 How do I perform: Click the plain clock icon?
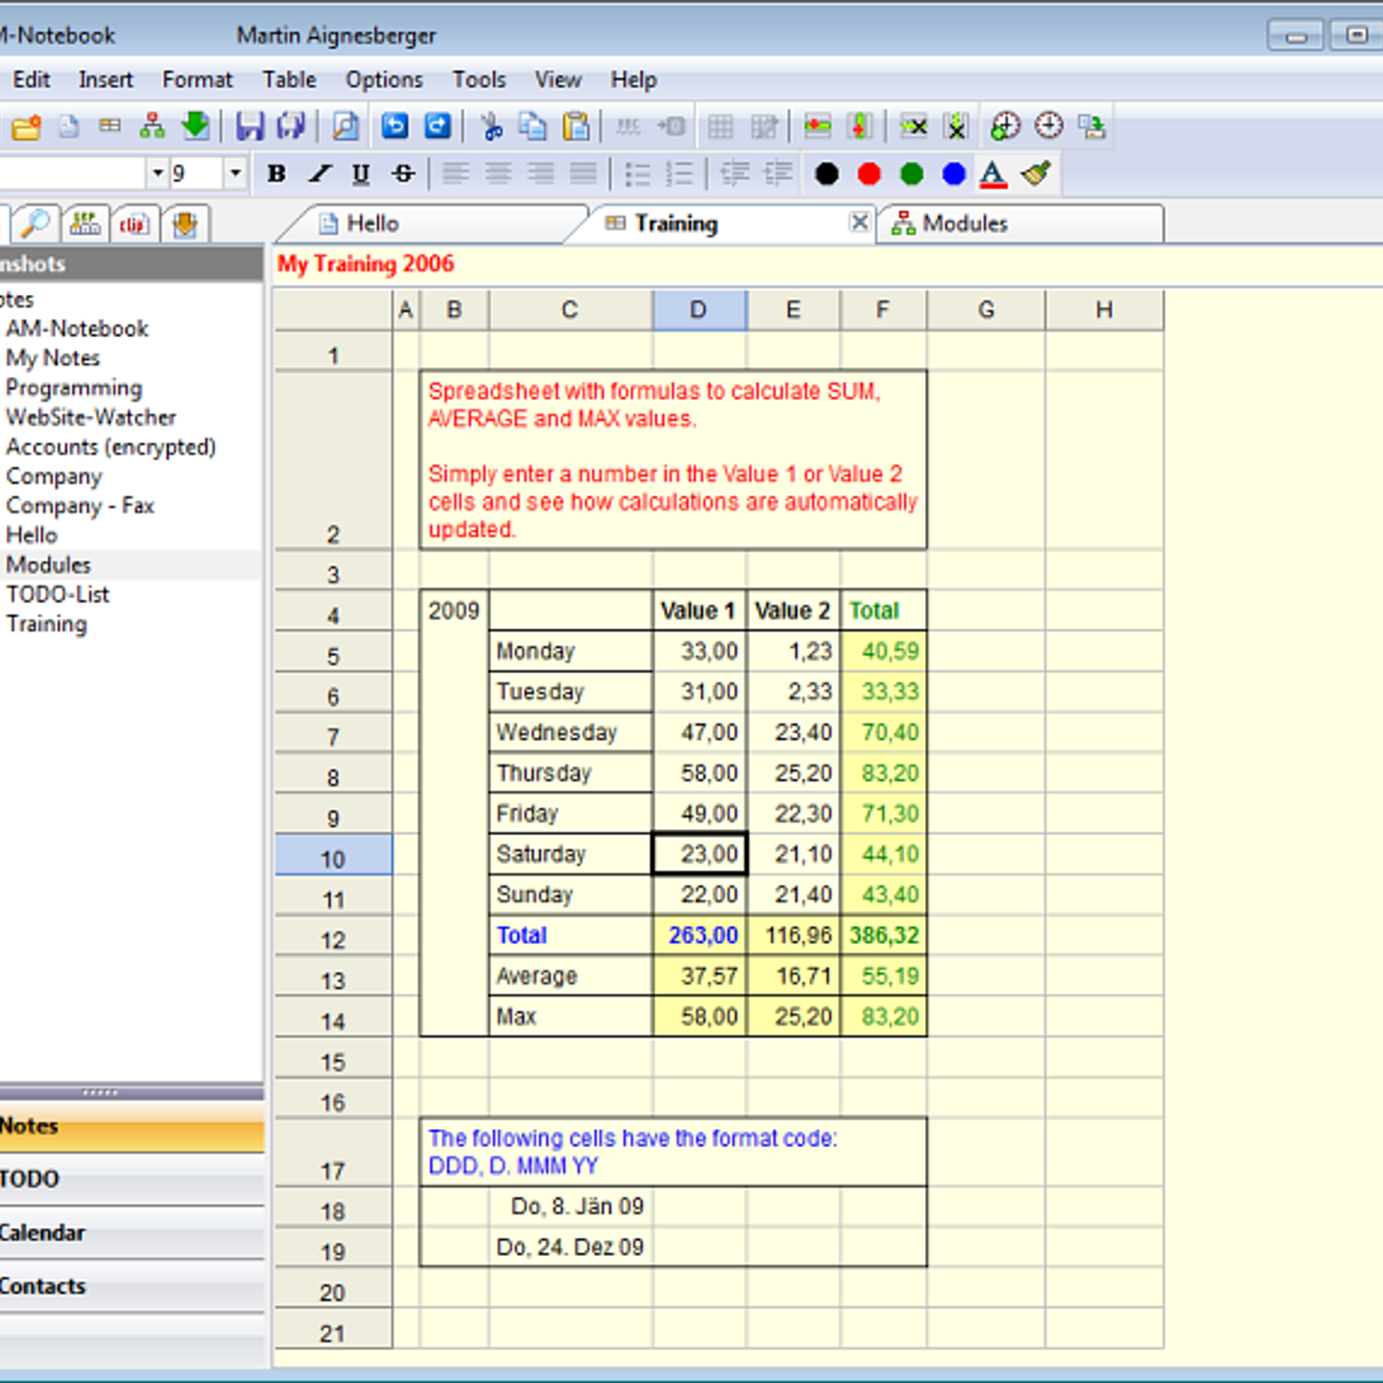click(x=1049, y=126)
